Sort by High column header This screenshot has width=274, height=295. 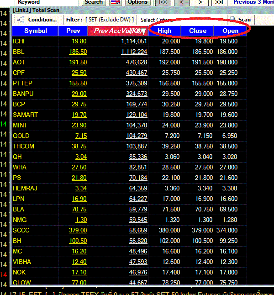click(x=164, y=31)
